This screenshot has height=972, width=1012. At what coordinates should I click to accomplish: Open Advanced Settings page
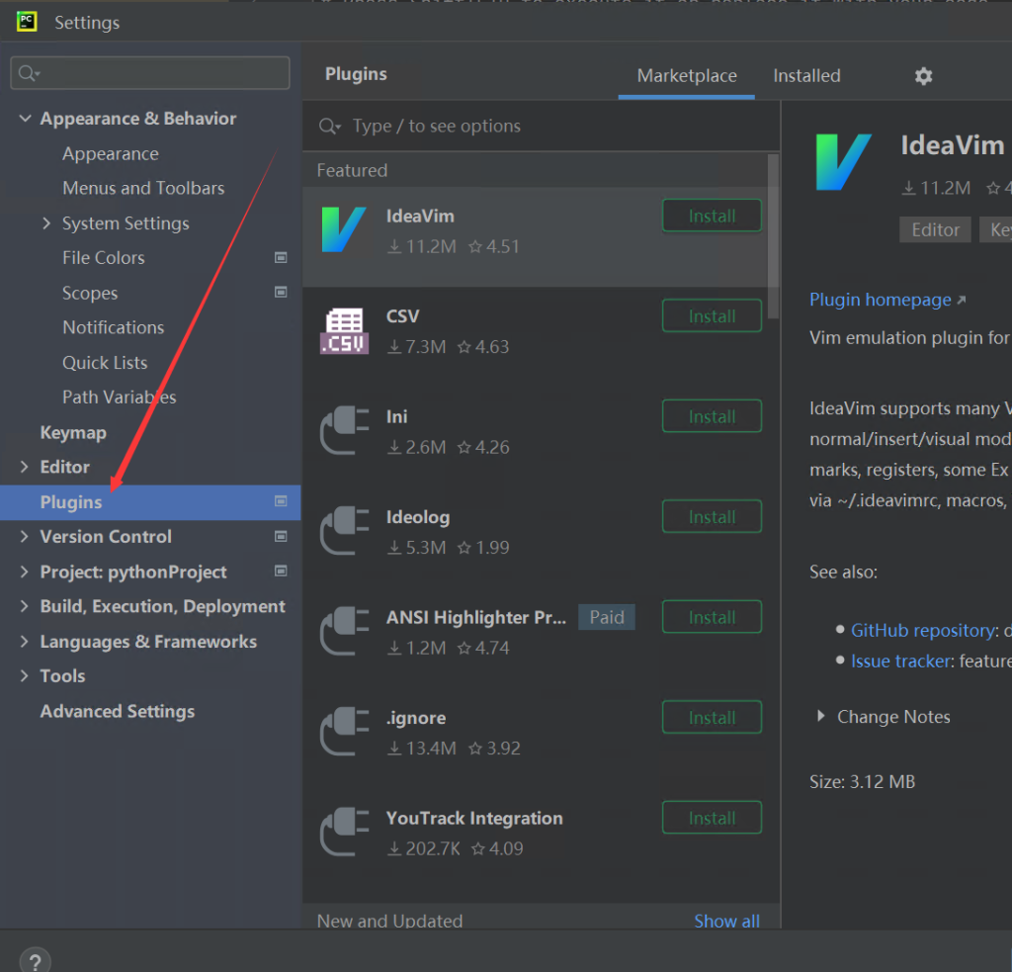point(117,711)
